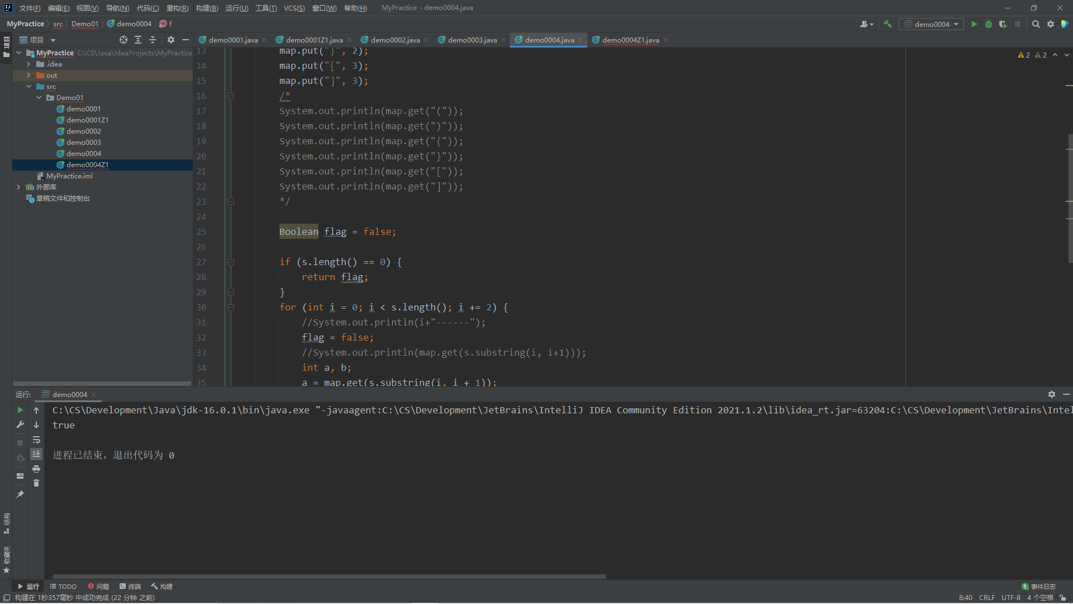
Task: Toggle scroll to end in the Run console
Action: [36, 454]
